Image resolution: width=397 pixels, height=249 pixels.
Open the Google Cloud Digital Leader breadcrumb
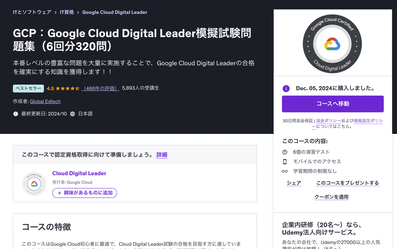point(115,12)
